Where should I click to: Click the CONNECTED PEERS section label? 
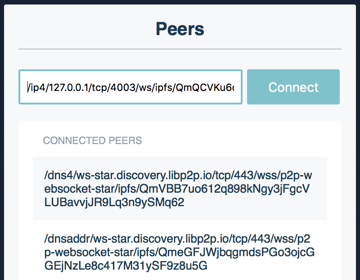coord(92,140)
